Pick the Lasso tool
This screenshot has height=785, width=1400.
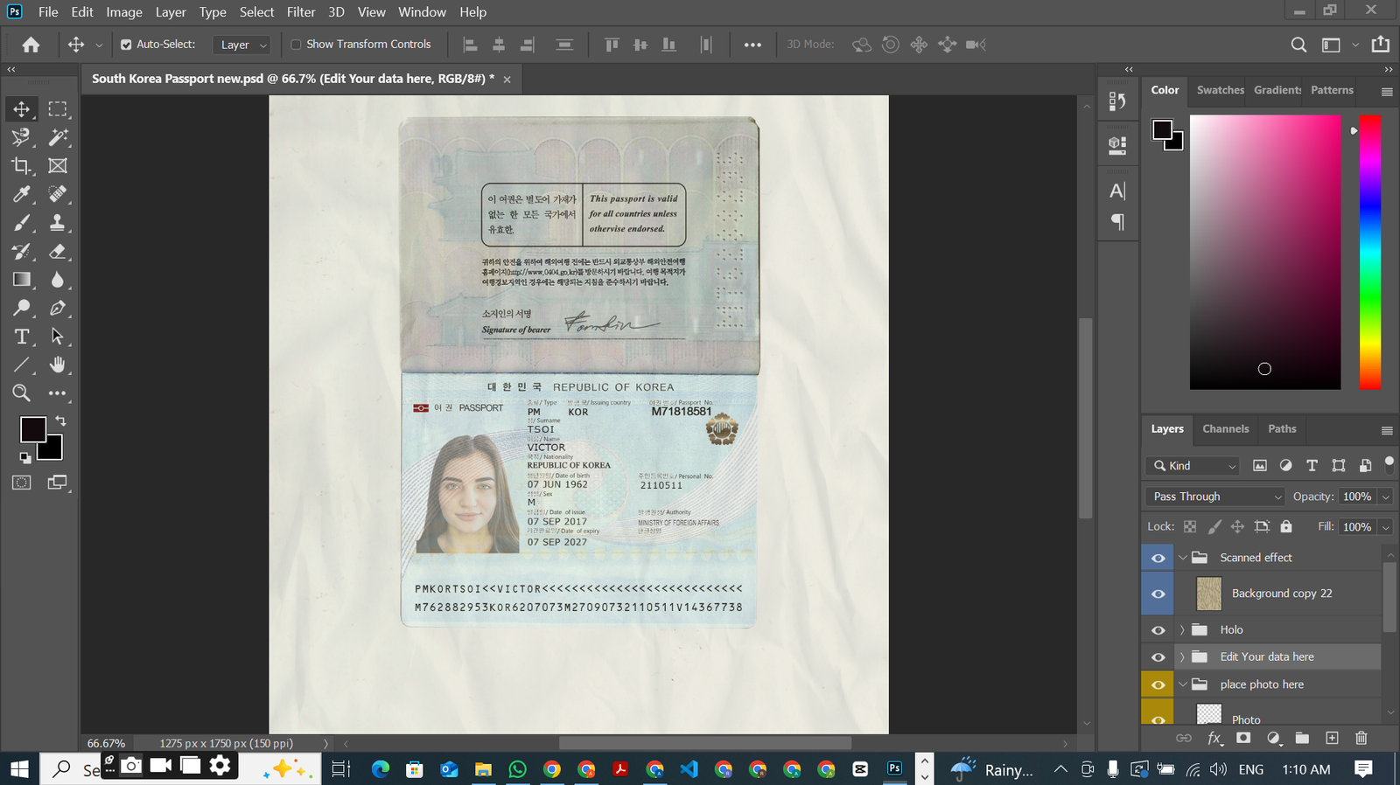click(x=21, y=137)
